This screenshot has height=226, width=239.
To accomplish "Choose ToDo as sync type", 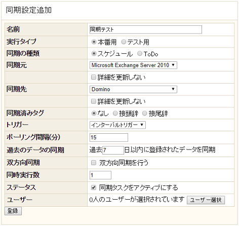I will (140, 54).
